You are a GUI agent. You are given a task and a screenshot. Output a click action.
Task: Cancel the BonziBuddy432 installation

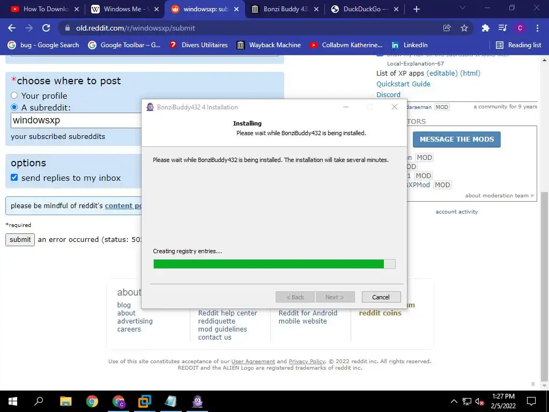coord(381,297)
